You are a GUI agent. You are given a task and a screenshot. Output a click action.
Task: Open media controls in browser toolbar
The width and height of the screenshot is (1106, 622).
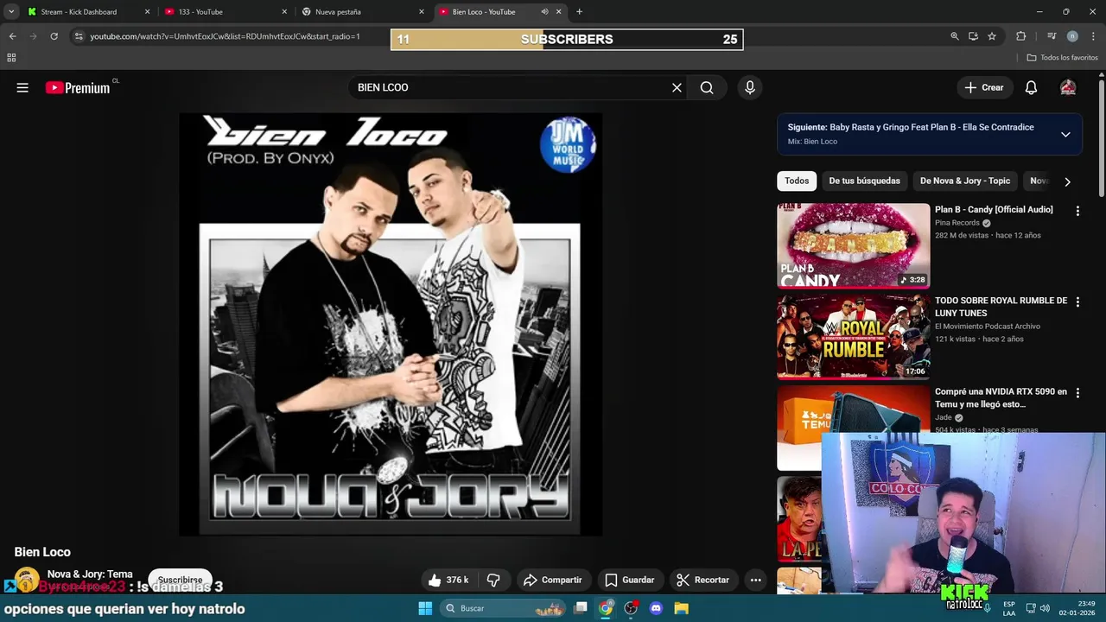pyautogui.click(x=1052, y=36)
